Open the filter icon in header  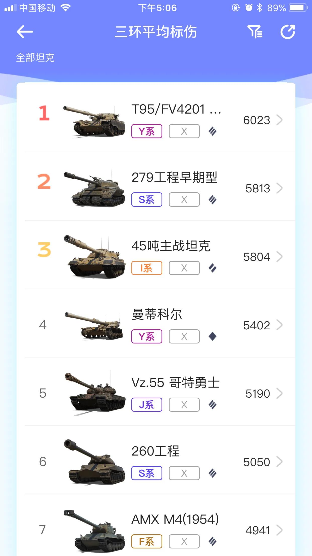[x=255, y=32]
